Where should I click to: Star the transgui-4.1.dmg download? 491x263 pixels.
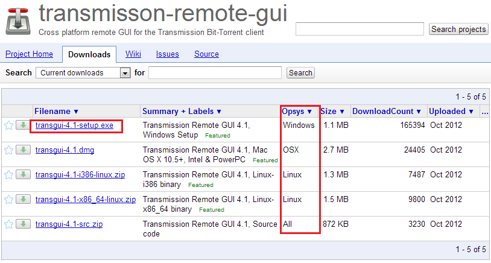(x=8, y=150)
